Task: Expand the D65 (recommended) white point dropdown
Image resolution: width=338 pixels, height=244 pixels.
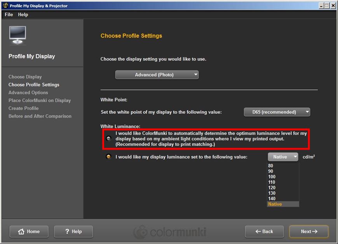Action: (277, 112)
